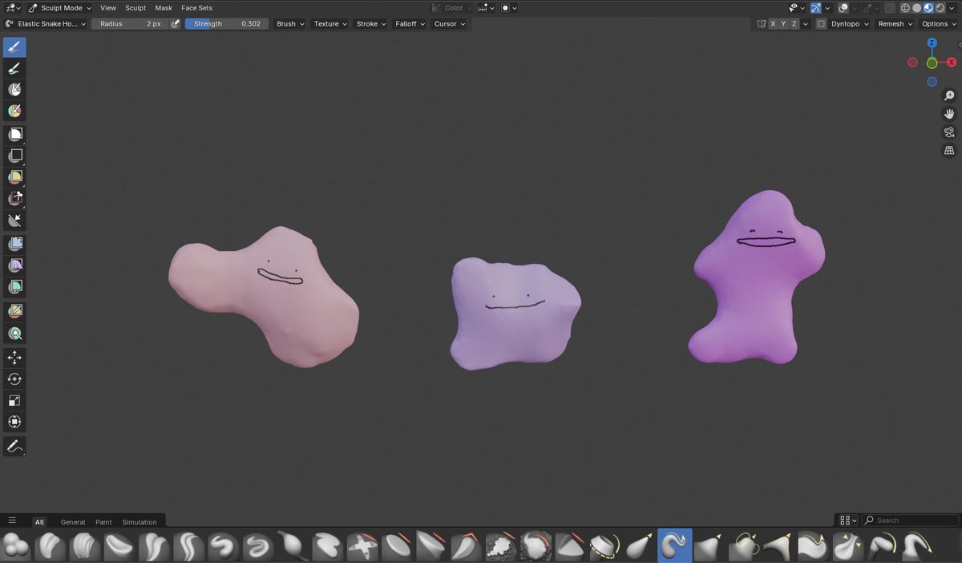
Task: Select the Paint tool in the toolbar
Action: coord(14,68)
